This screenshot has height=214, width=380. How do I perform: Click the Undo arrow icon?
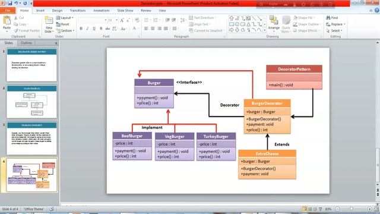(16, 4)
